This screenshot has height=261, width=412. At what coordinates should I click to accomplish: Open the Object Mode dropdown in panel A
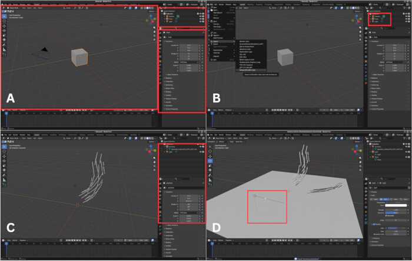click(x=14, y=8)
